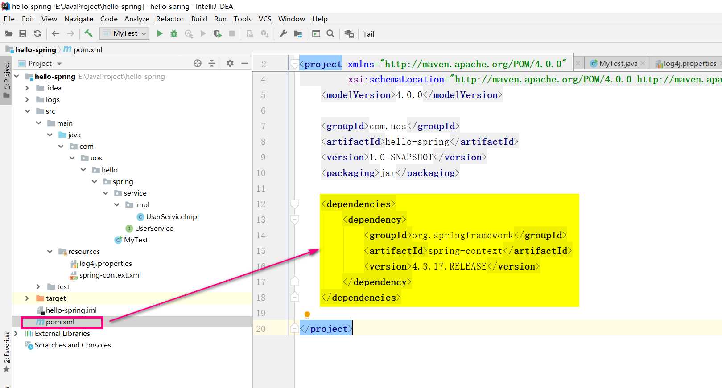Click the yellow intention light bulb
Screen dimensions: 722x388
pyautogui.click(x=307, y=315)
